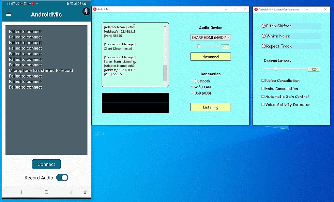Click 'Server Starts Listening...' log text
Viewport: 334px width, 202px height.
(x=121, y=62)
